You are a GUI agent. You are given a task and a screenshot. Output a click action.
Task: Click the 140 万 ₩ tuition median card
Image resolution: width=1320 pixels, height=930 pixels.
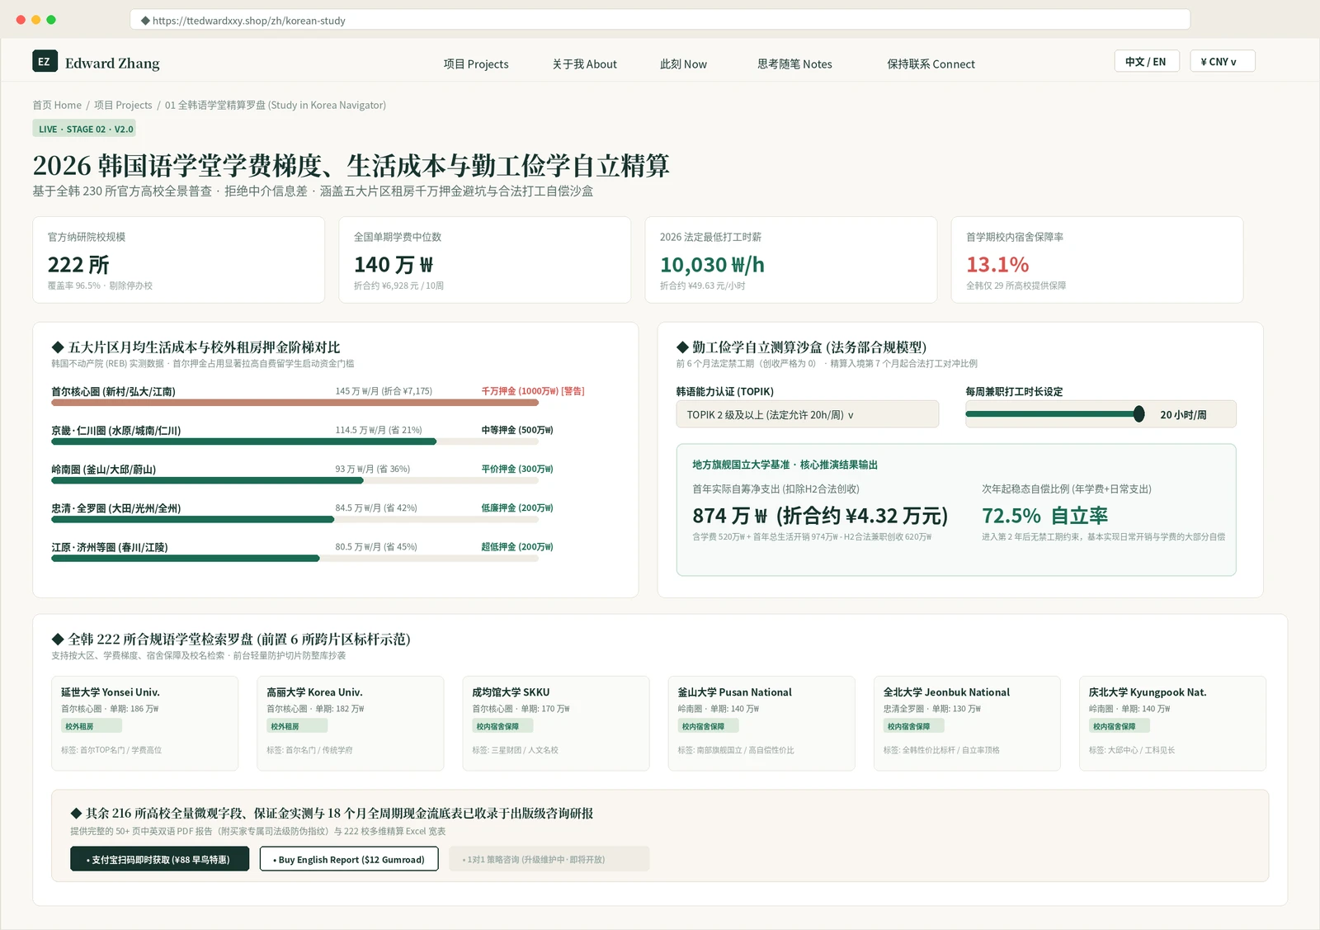[x=485, y=260]
